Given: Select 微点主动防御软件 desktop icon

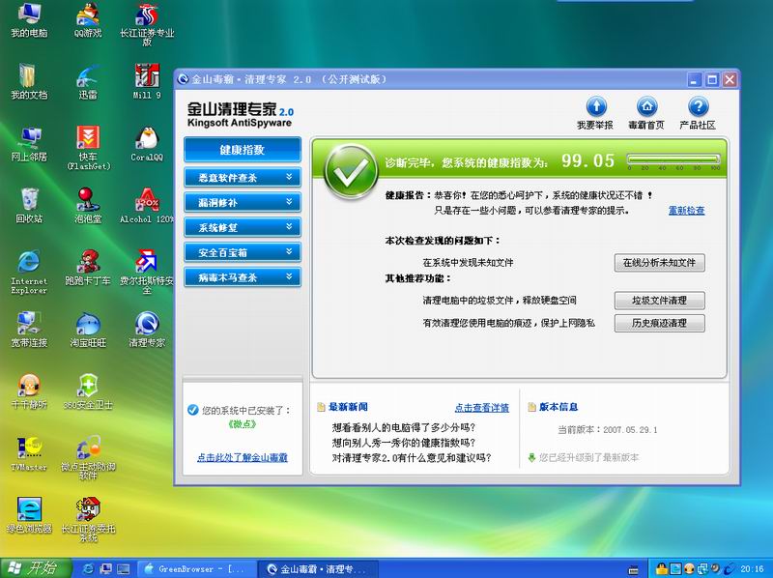Looking at the screenshot, I should click(x=88, y=458).
